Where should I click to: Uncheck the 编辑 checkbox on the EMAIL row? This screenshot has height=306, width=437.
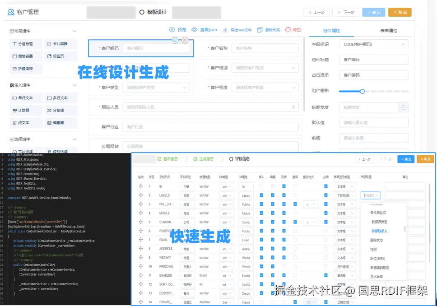point(272,239)
